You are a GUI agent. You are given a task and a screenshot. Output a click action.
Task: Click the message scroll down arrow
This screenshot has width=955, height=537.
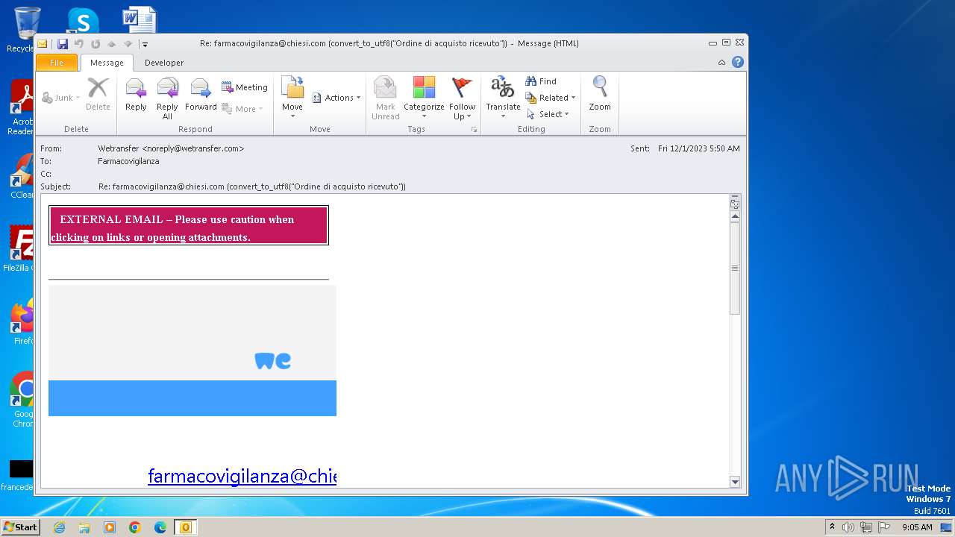[735, 482]
